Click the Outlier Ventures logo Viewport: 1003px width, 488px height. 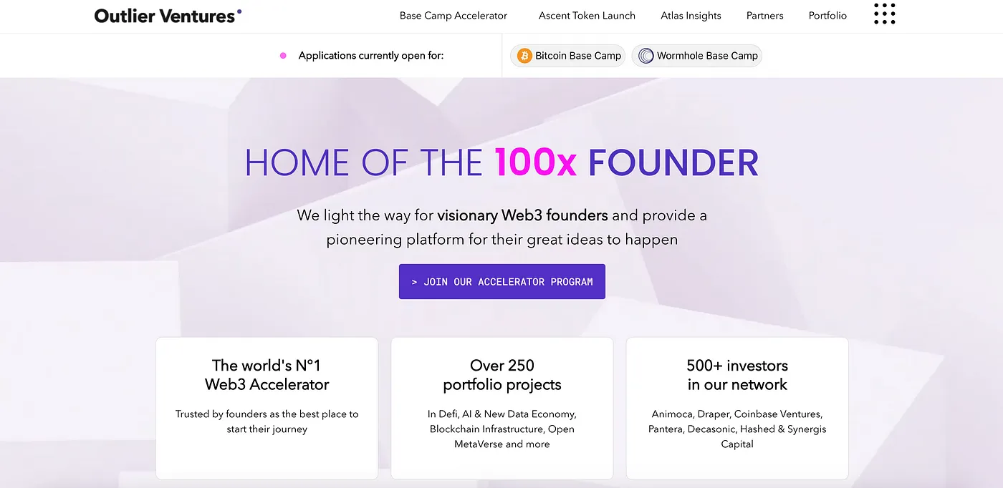[x=168, y=15]
